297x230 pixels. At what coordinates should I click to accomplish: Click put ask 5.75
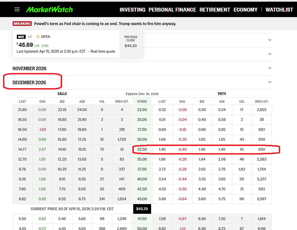[222, 199]
